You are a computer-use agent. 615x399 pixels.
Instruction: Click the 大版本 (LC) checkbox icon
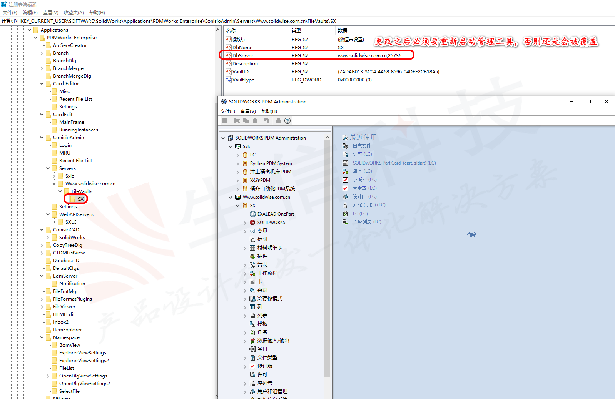click(x=345, y=188)
